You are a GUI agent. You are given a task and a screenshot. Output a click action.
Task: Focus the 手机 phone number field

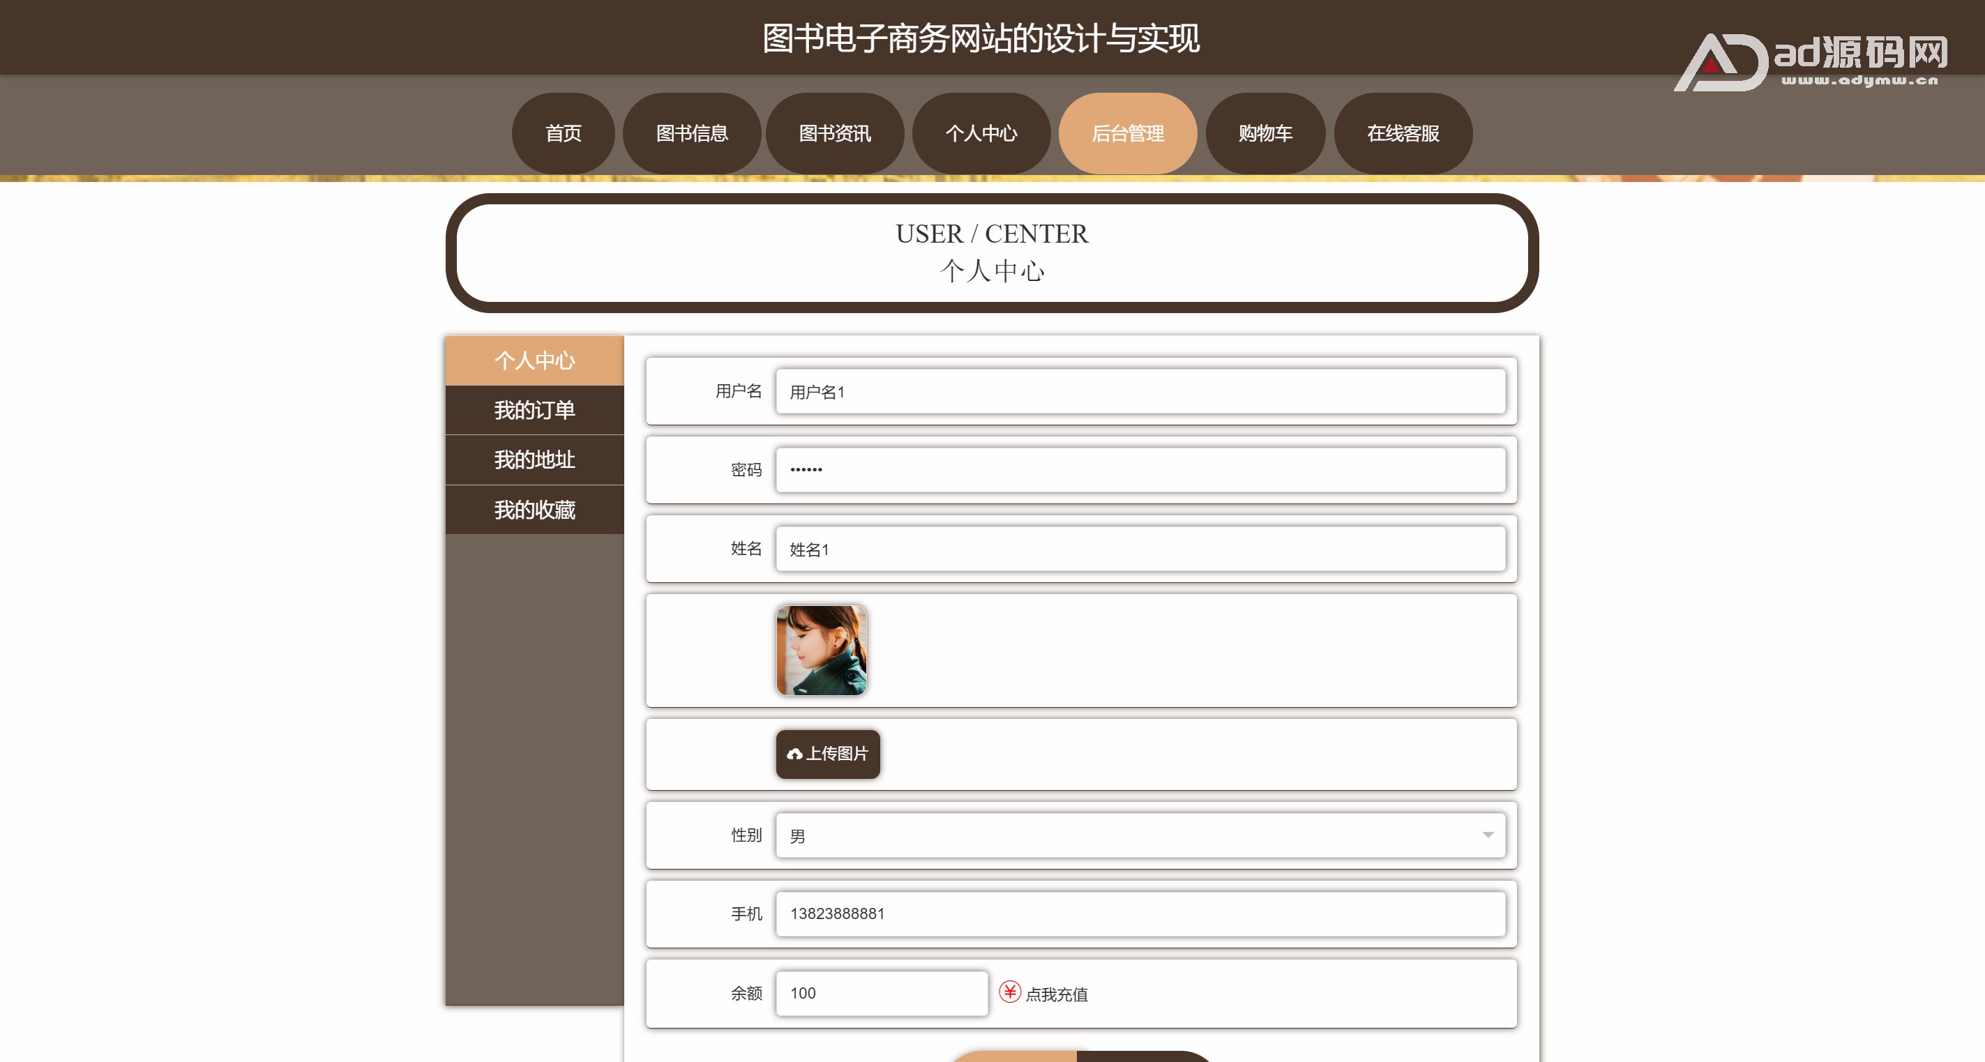pyautogui.click(x=1140, y=914)
